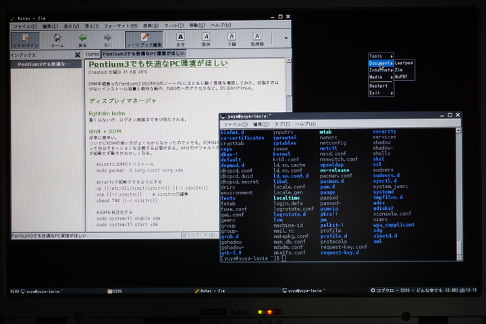Viewport: 486px width, 324px height.
Task: Switch to Notes - Zim taskbar entry
Action: [209, 291]
